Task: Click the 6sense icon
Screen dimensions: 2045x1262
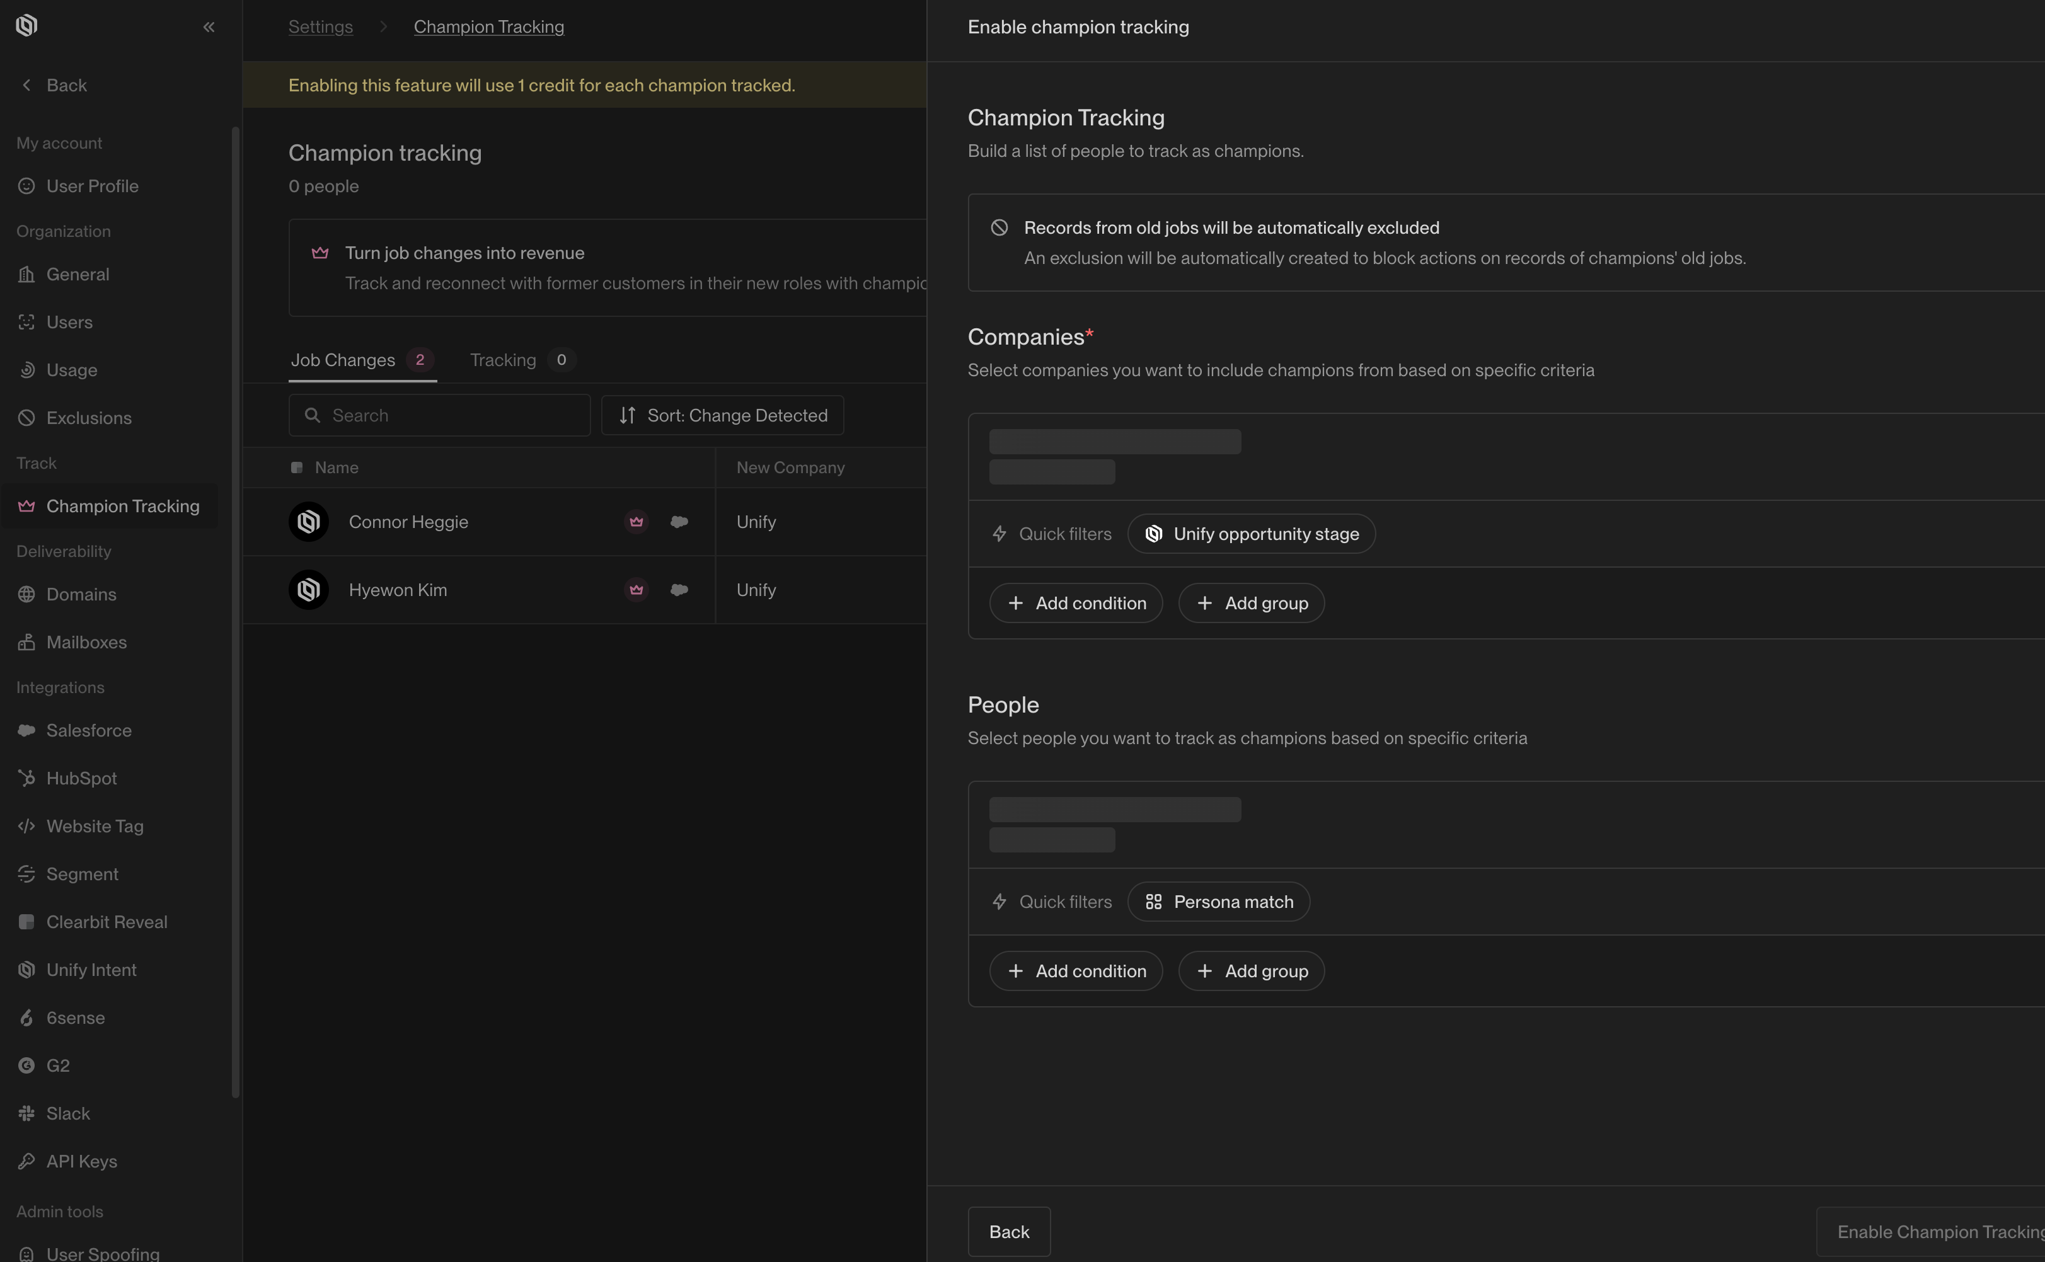Action: coord(26,1018)
